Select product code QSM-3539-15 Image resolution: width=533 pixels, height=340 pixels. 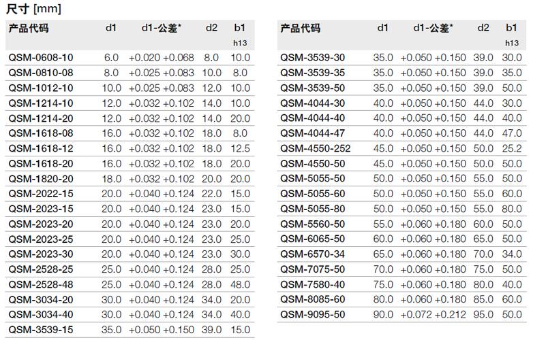pyautogui.click(x=41, y=330)
